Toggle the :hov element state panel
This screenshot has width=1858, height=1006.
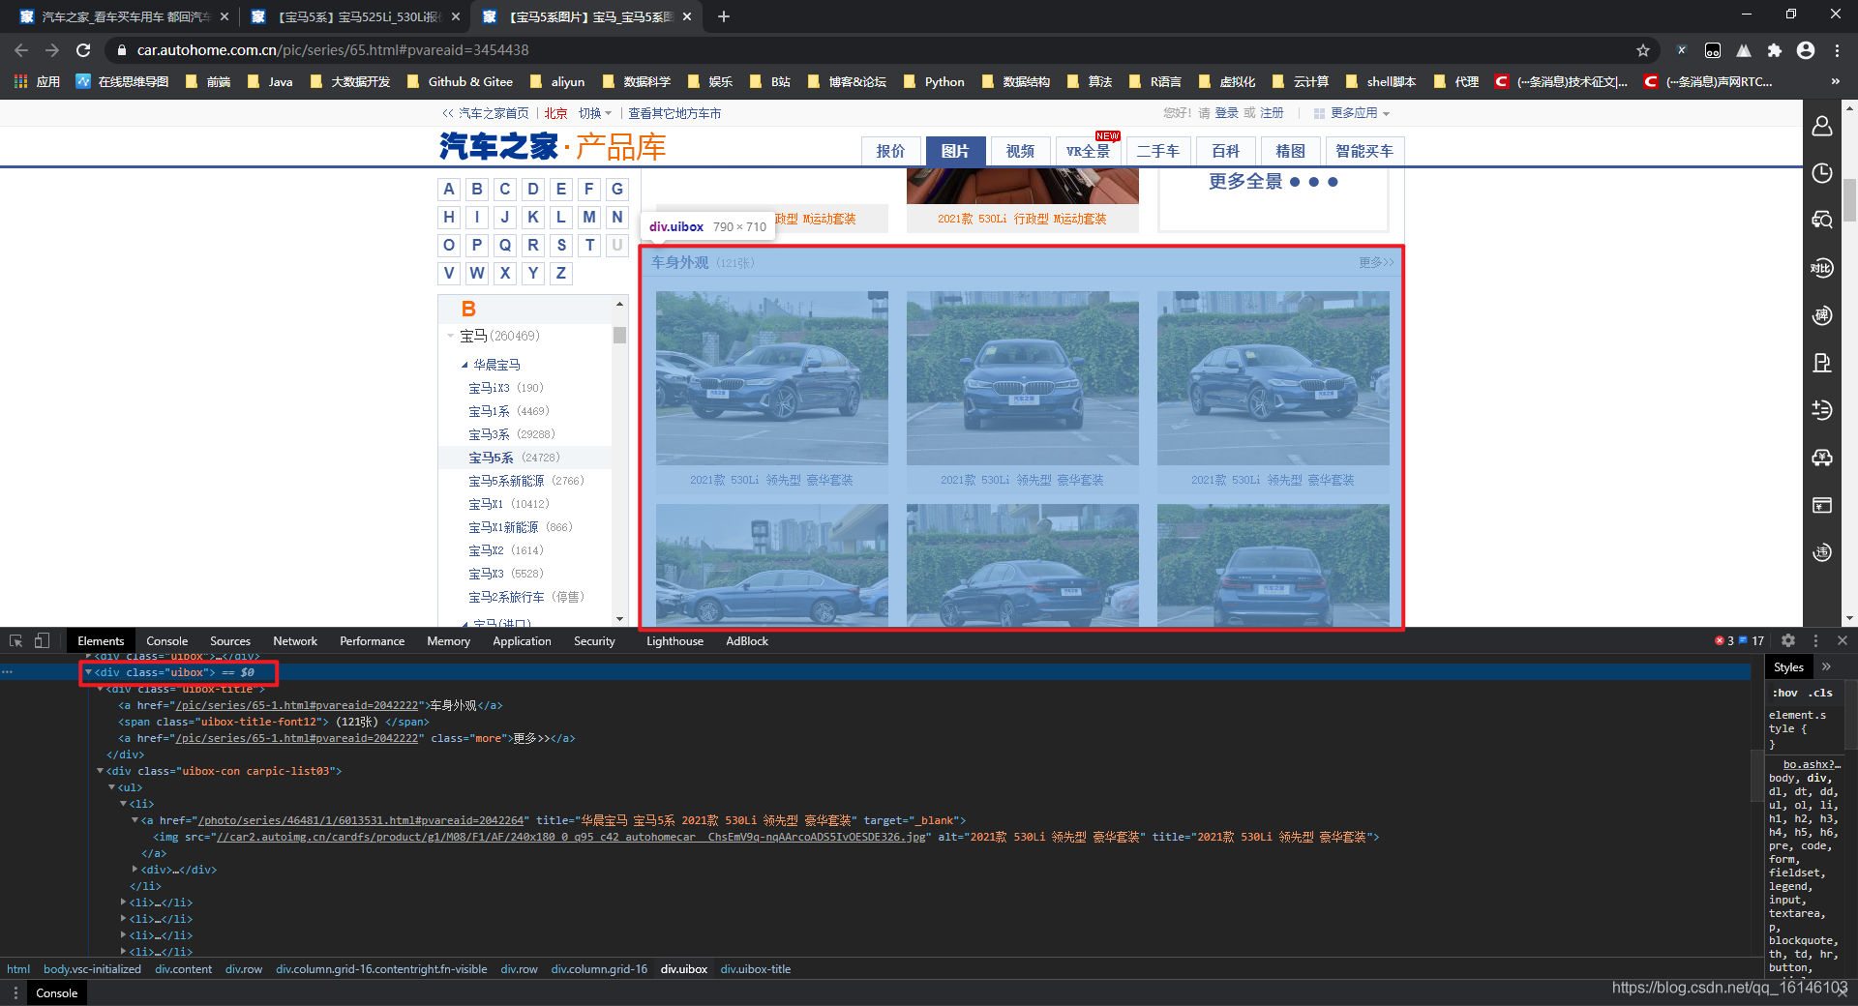click(x=1785, y=693)
